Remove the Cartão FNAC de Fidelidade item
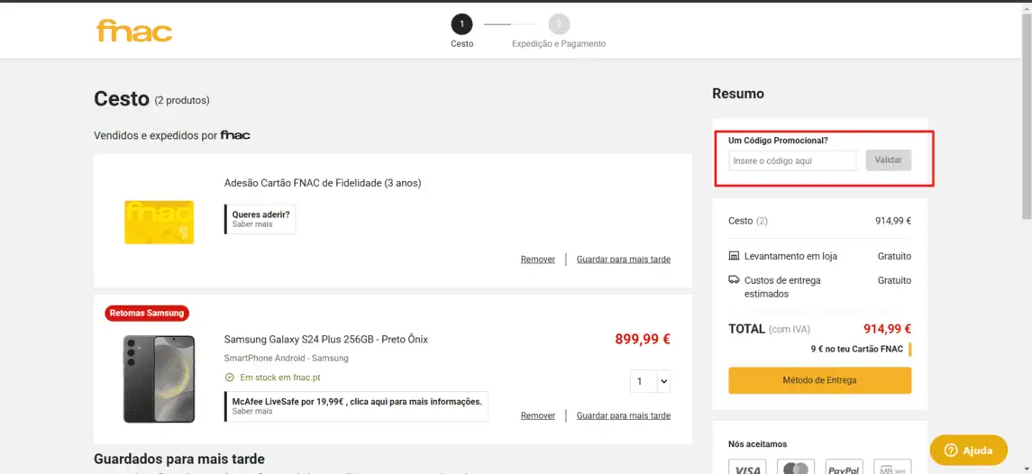 pyautogui.click(x=538, y=260)
